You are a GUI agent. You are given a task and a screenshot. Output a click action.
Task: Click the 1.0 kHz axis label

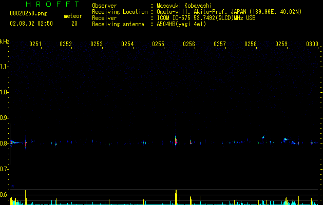pyautogui.click(x=4, y=92)
